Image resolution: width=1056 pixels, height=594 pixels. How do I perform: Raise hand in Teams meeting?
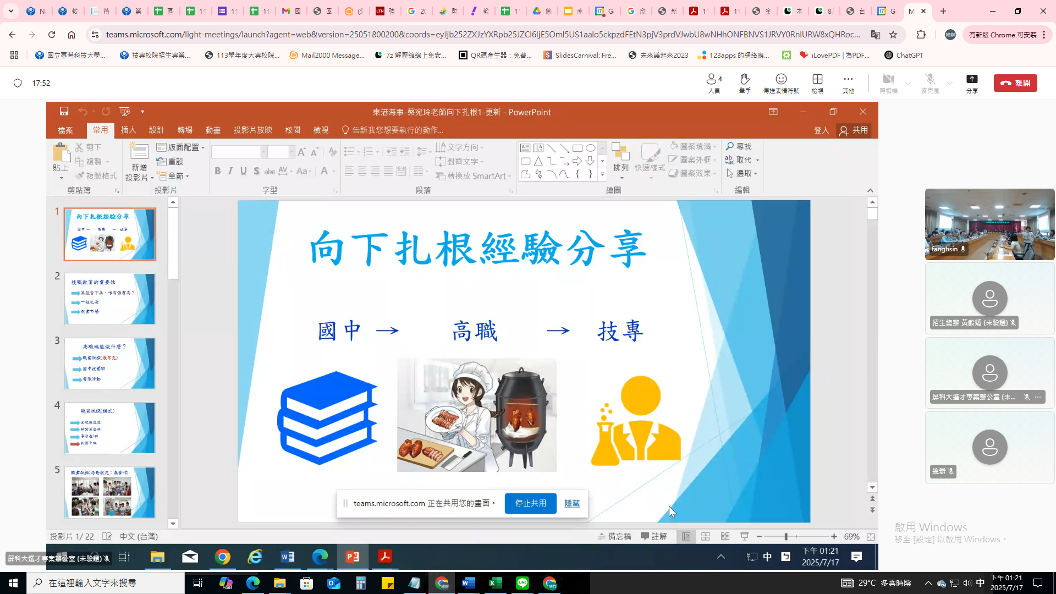click(745, 84)
